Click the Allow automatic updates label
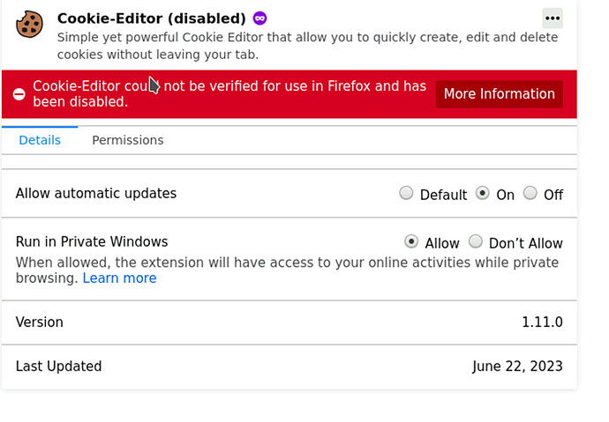 [96, 194]
